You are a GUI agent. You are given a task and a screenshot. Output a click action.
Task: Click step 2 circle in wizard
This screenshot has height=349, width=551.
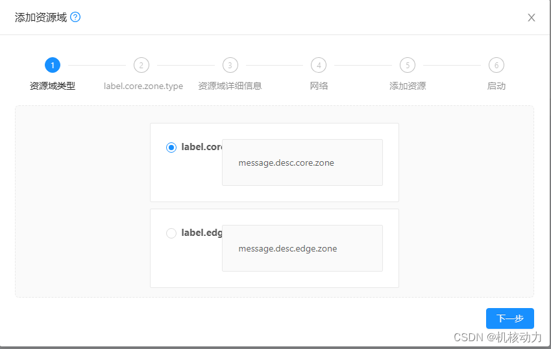(x=141, y=65)
